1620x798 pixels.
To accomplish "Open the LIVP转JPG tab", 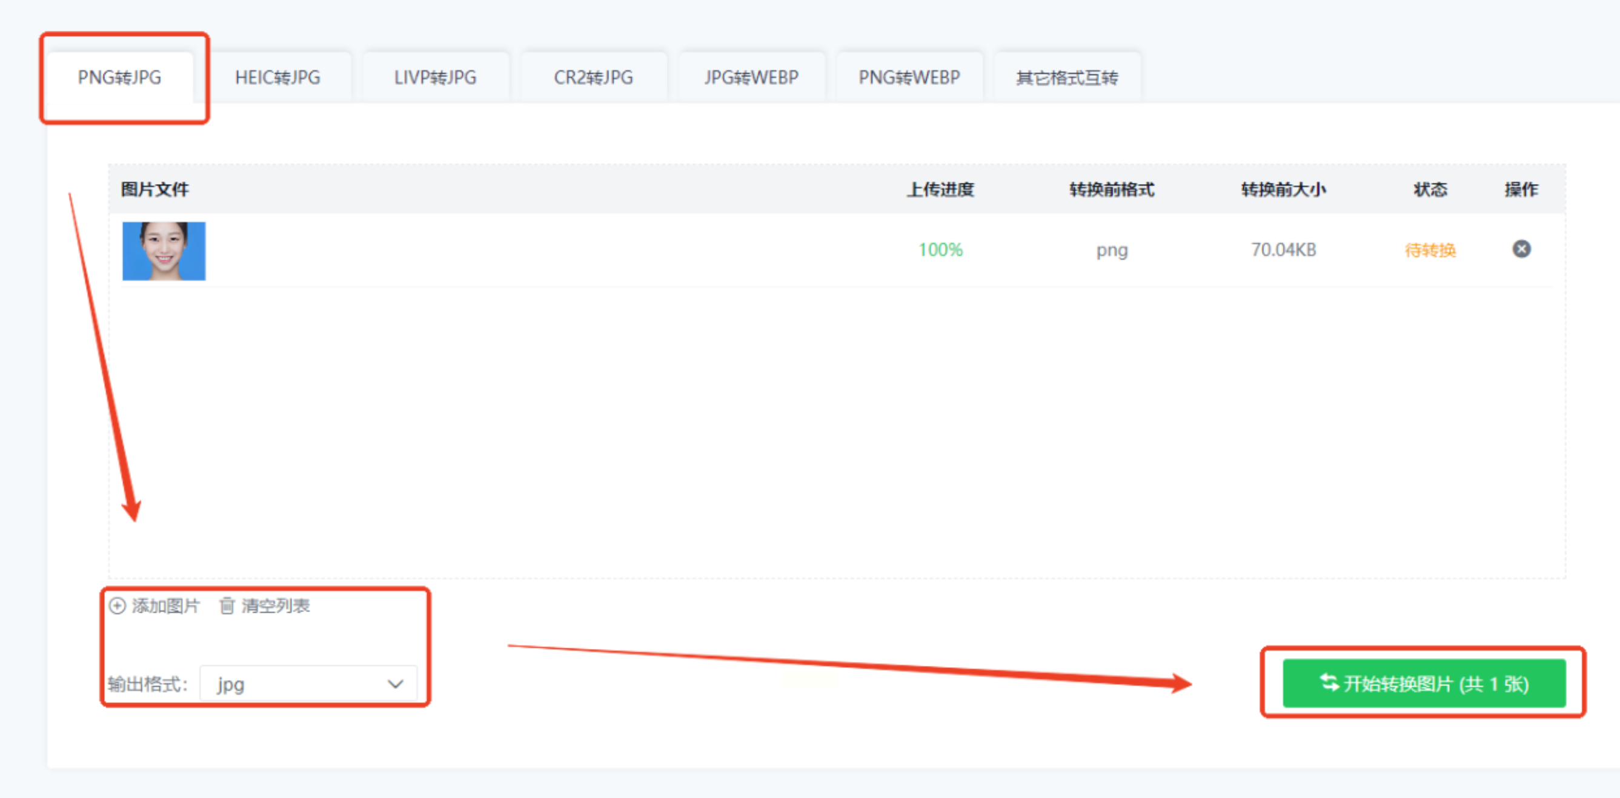I will 435,77.
